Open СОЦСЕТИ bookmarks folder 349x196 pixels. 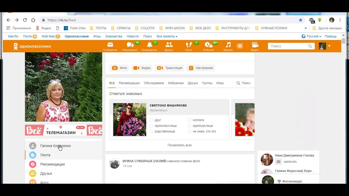145,28
